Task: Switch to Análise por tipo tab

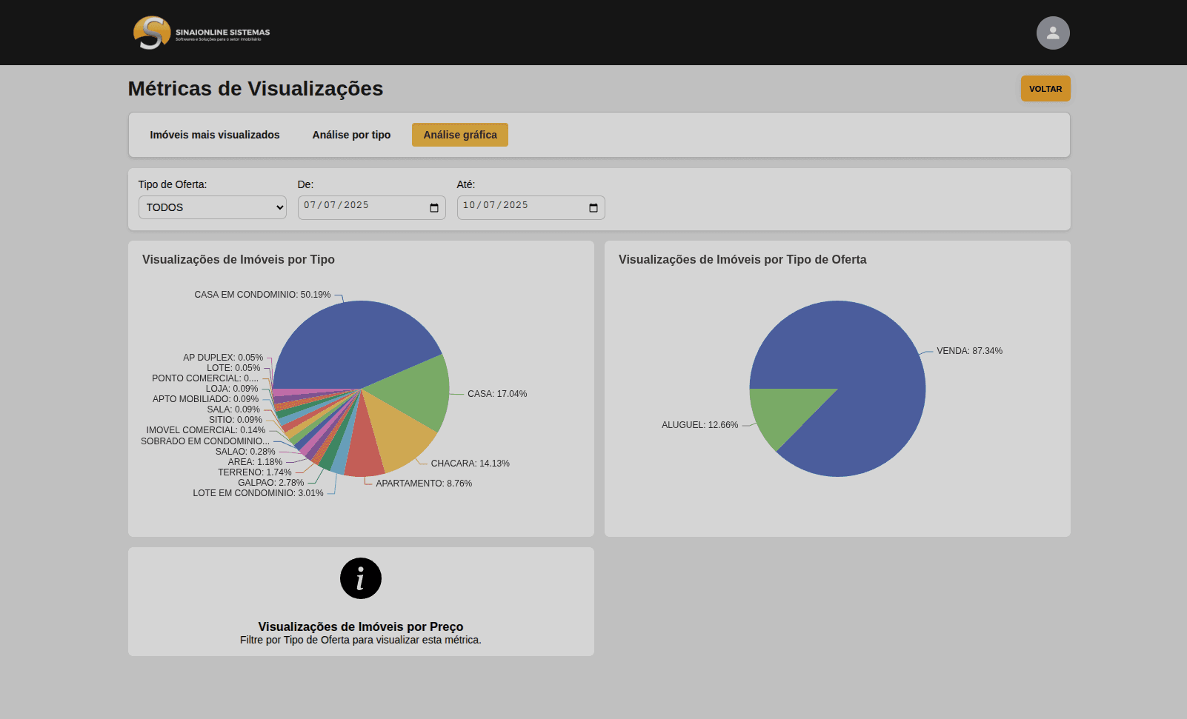Action: [351, 135]
